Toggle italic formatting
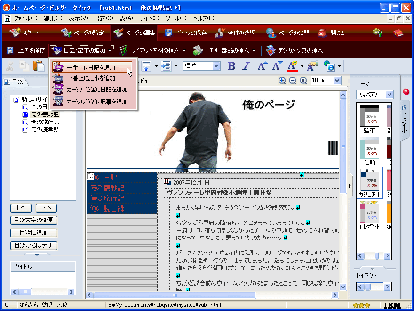This screenshot has width=414, height=311. [x=246, y=66]
